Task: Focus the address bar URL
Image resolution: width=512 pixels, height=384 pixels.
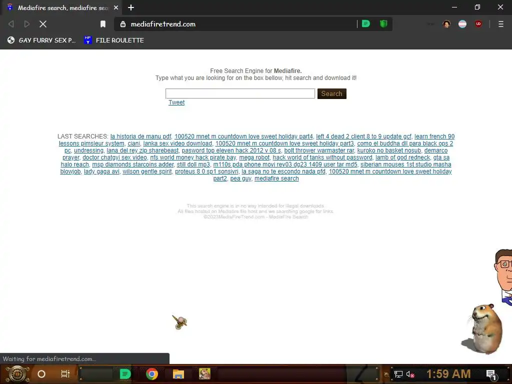Action: tap(163, 24)
